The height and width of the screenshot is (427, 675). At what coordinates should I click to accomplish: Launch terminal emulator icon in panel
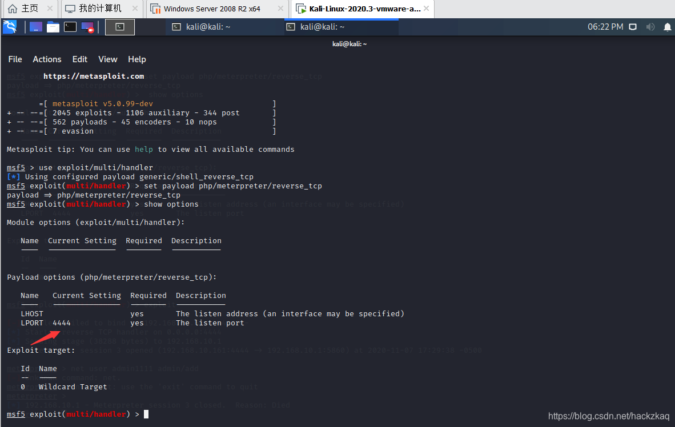point(70,27)
